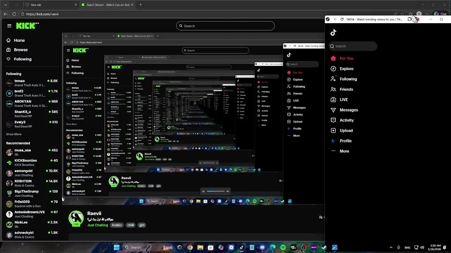Open the tab search dropdown in Edge
Viewport: 451px width, 253px height.
click(x=5, y=5)
